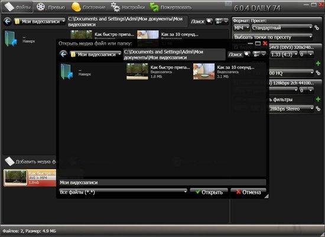
Task: Go back using the dialog's arrow button
Action: [x=63, y=54]
